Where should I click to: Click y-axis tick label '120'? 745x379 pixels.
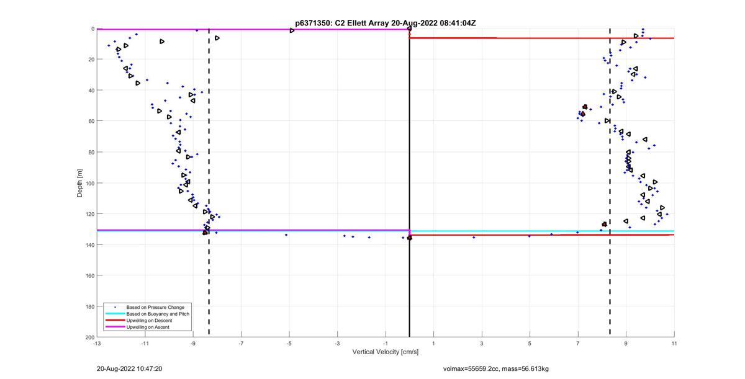(x=89, y=214)
